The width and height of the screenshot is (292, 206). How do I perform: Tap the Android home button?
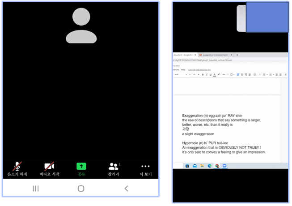pyautogui.click(x=81, y=189)
